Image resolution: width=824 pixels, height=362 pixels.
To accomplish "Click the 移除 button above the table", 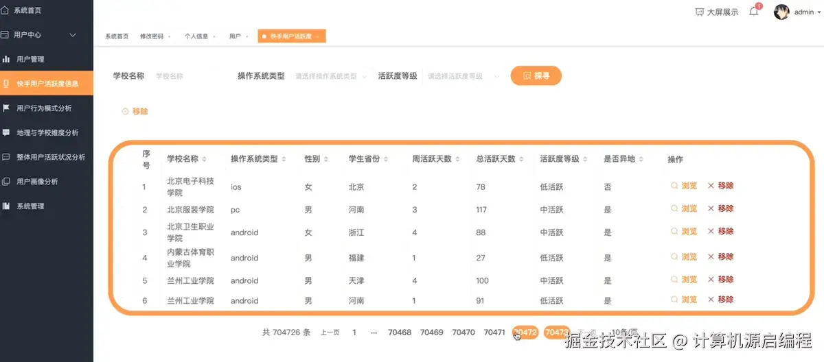I will [x=135, y=111].
